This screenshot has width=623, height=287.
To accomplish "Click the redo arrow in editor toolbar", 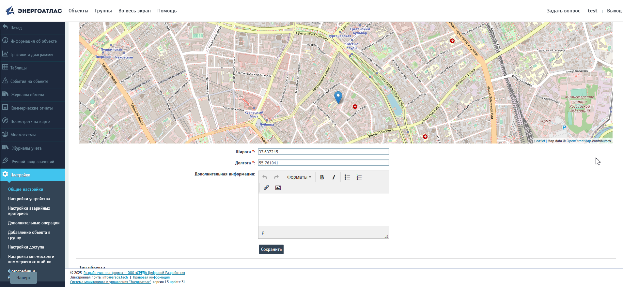I will point(276,177).
